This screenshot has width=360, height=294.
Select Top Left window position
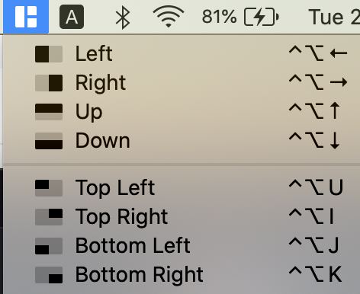182,188
